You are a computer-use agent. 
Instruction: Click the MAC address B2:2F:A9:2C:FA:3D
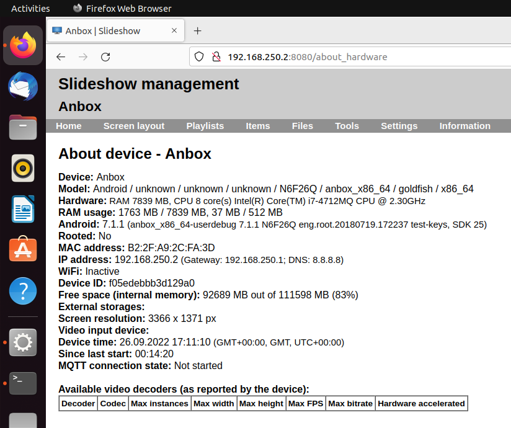point(171,247)
